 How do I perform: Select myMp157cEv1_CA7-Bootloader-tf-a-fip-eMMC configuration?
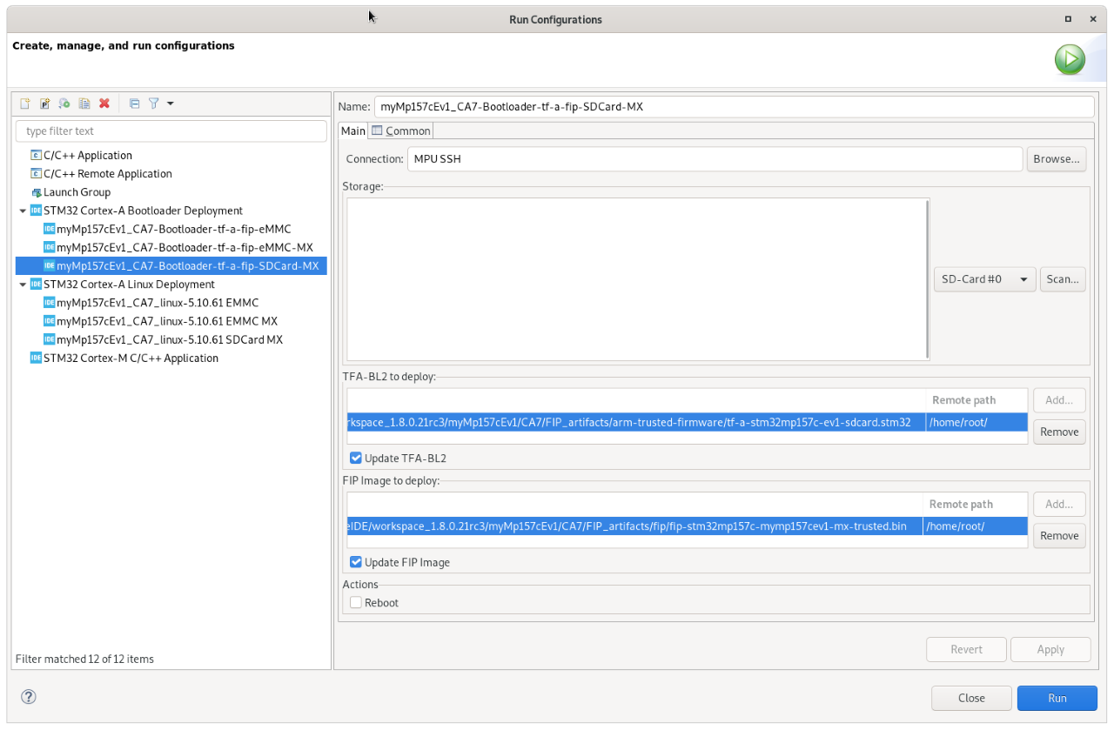click(x=173, y=230)
